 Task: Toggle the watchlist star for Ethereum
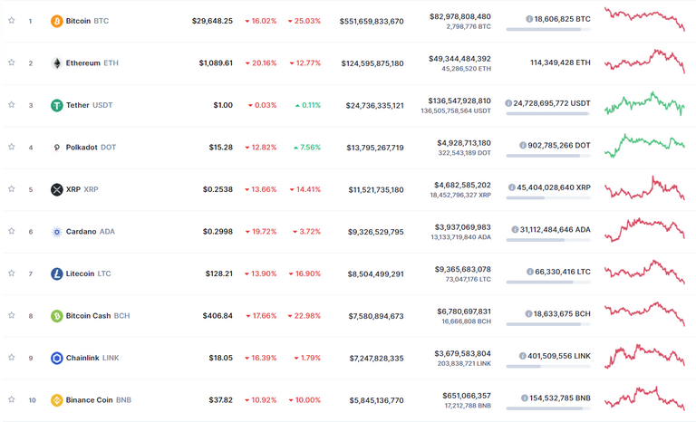coord(12,62)
